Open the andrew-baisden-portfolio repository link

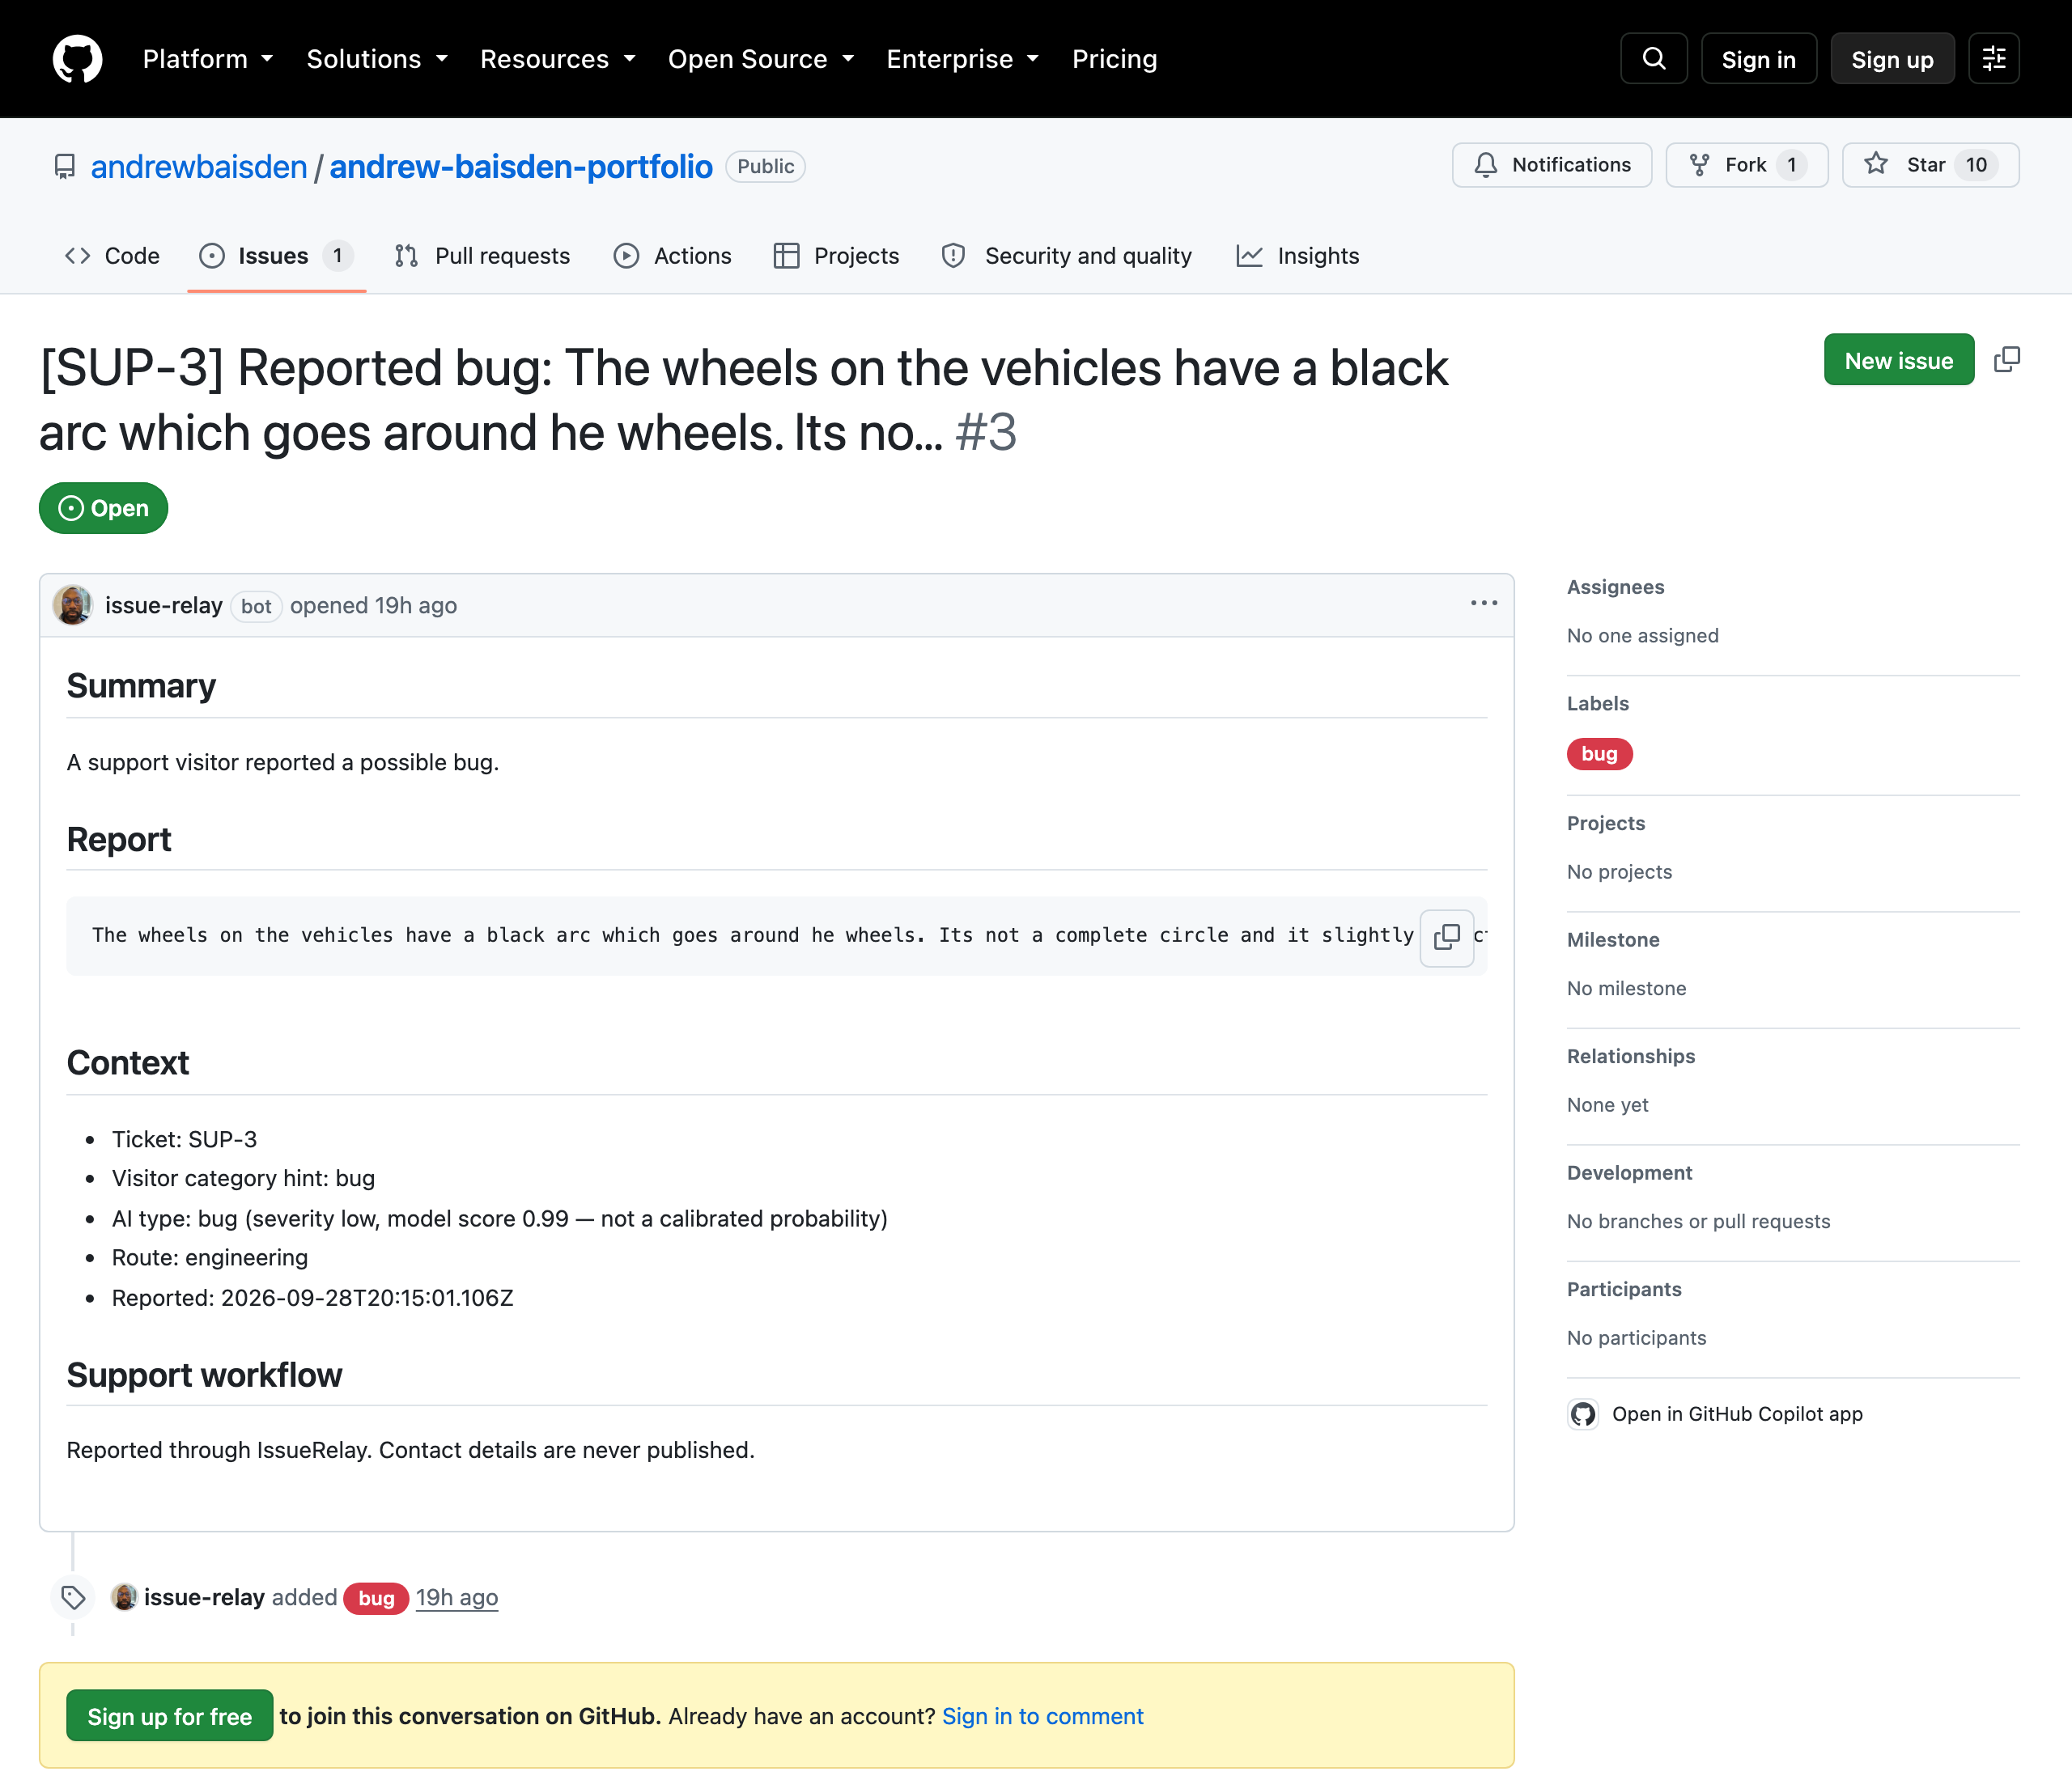coord(521,166)
